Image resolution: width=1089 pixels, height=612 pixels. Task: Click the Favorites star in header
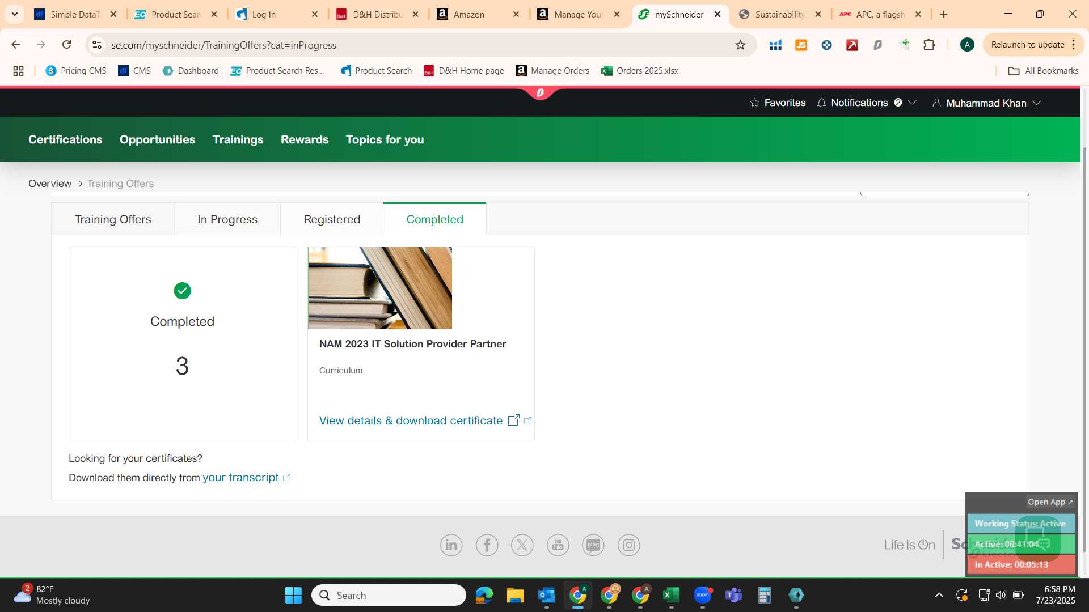754,103
